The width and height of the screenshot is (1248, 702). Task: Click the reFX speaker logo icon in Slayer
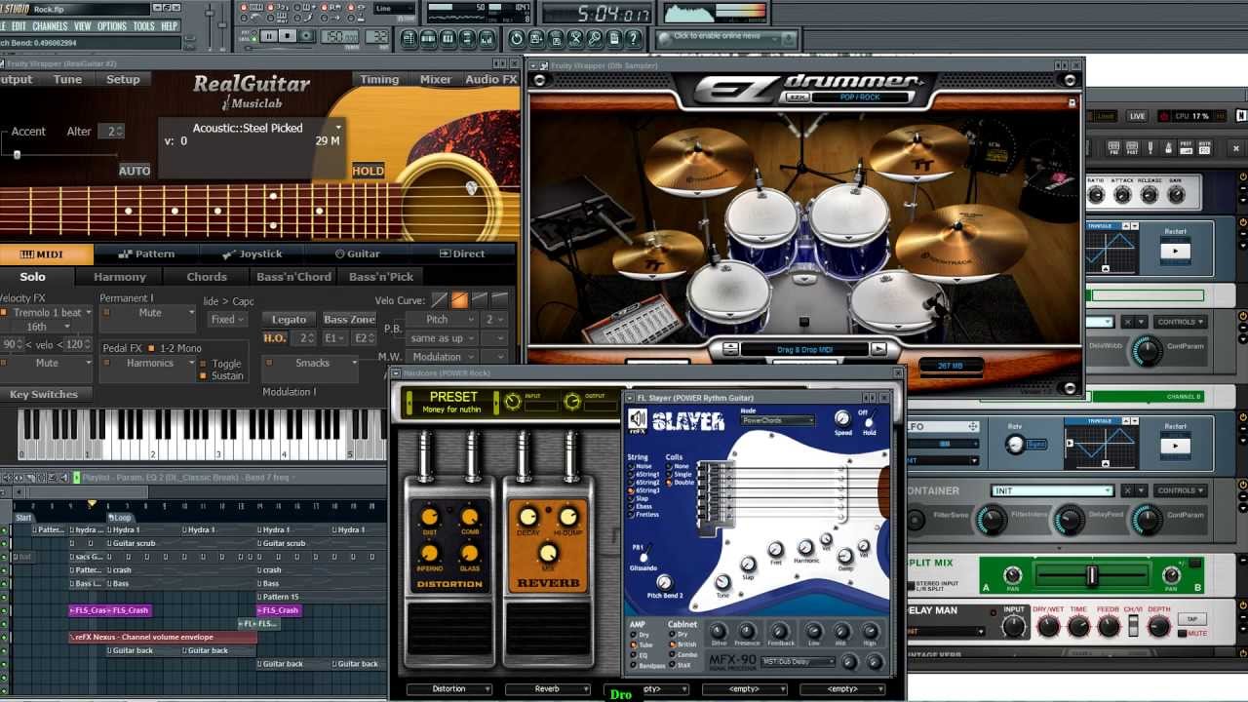pos(638,419)
